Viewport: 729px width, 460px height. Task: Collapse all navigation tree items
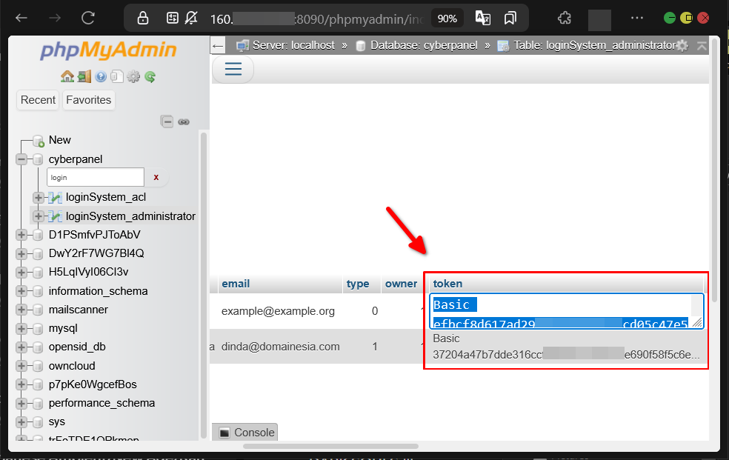pos(167,121)
